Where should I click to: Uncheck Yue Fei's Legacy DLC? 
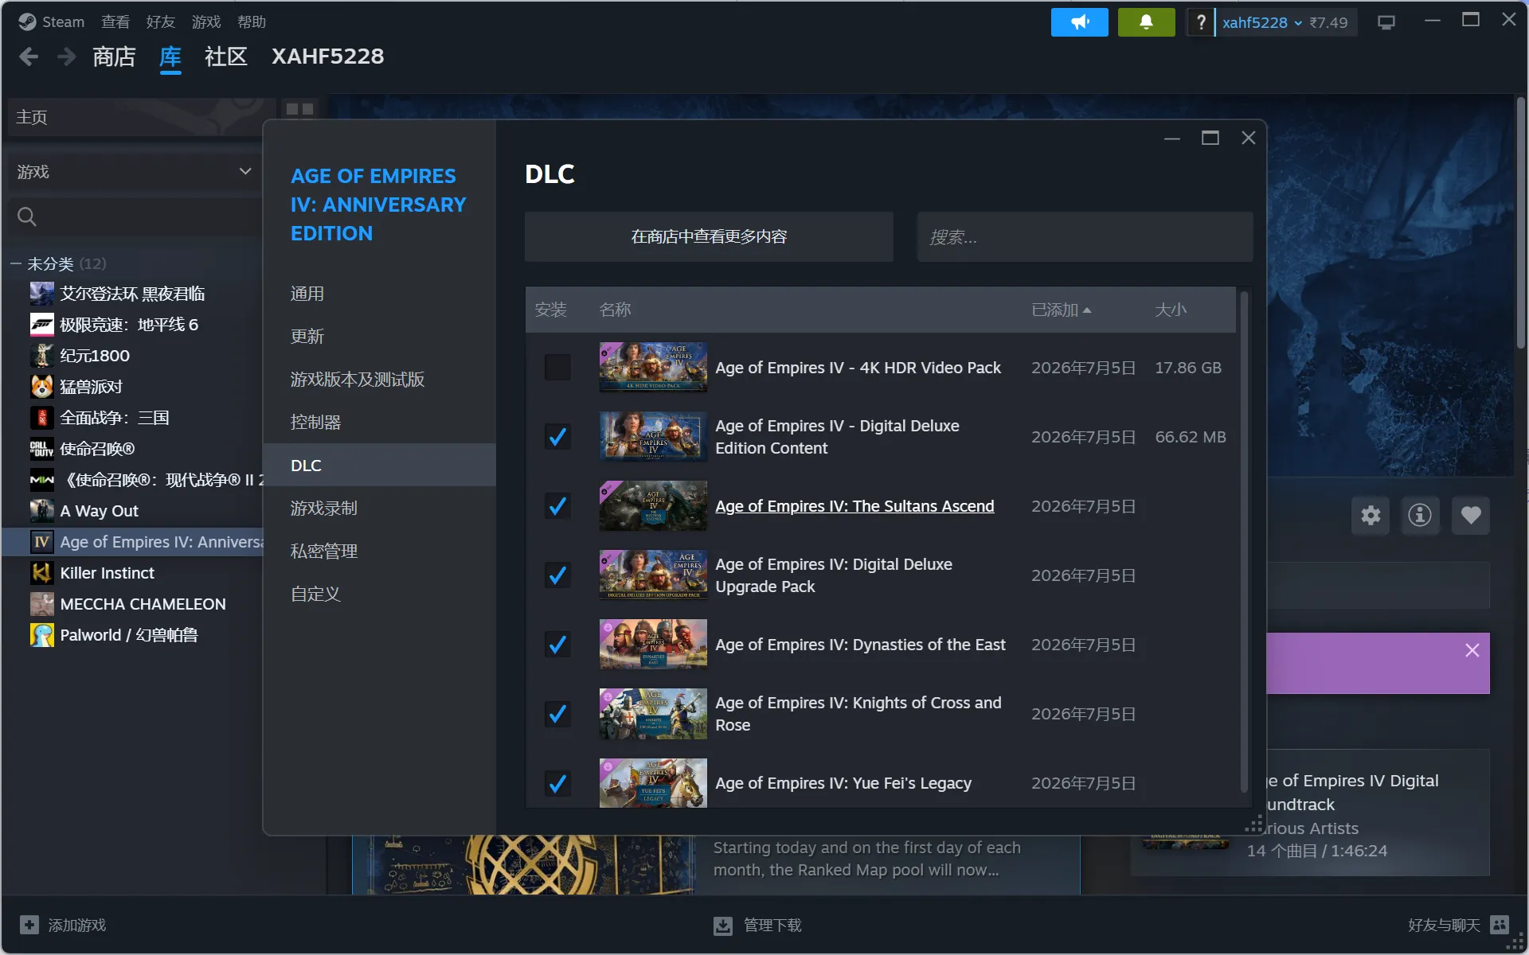[x=557, y=783]
